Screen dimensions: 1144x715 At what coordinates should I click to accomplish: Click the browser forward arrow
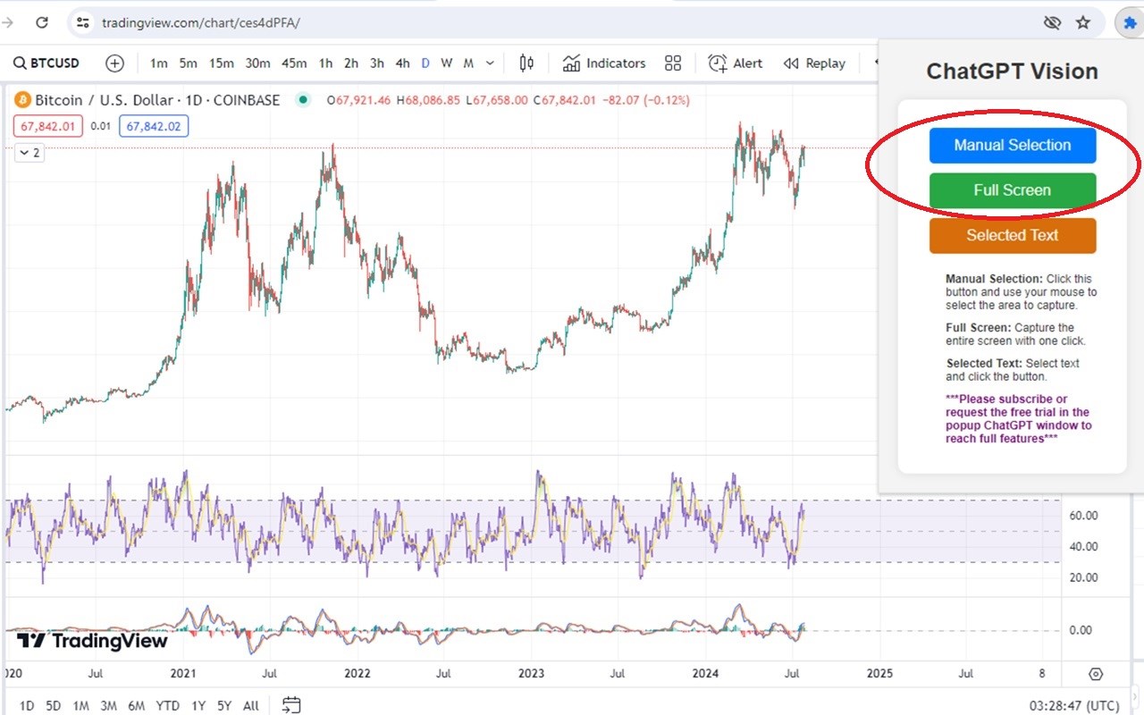point(7,22)
